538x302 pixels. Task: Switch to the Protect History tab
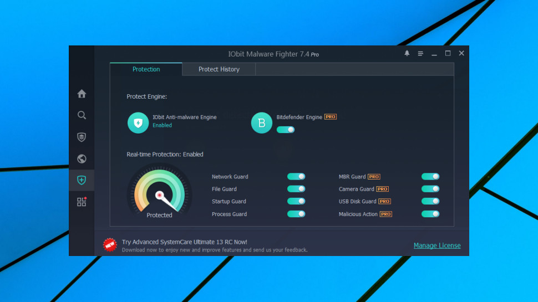pyautogui.click(x=219, y=69)
